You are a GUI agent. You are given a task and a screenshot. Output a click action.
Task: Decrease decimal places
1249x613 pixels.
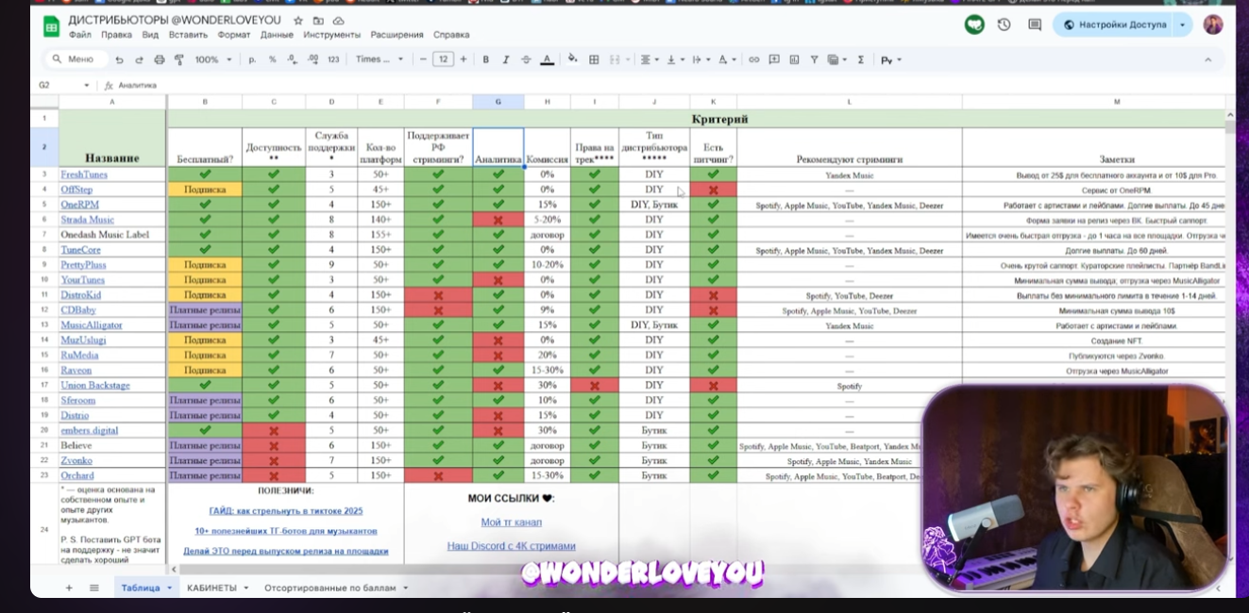point(292,59)
